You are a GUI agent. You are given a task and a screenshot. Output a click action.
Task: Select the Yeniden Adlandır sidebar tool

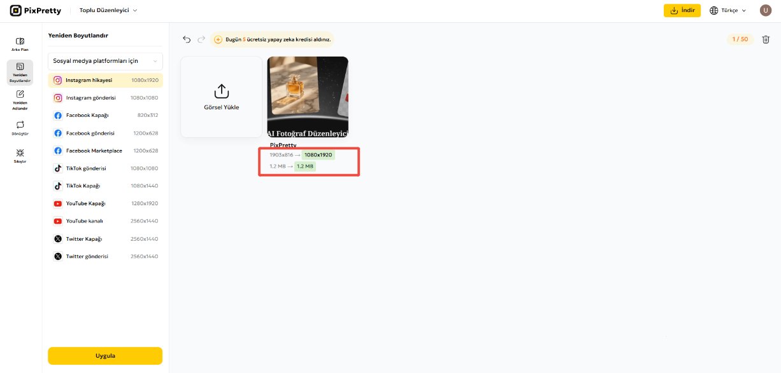(x=20, y=100)
